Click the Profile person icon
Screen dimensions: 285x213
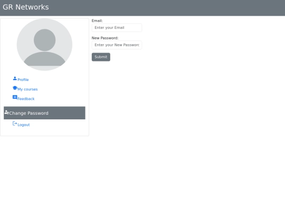pyautogui.click(x=15, y=78)
